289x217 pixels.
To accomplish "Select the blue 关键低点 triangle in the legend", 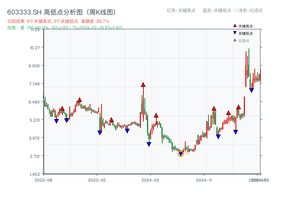I will tap(235, 33).
